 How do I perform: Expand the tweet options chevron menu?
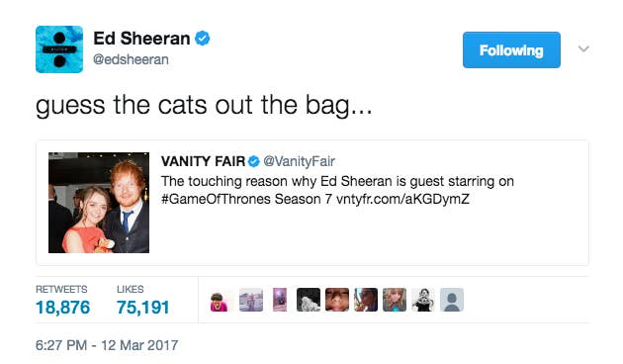click(583, 48)
